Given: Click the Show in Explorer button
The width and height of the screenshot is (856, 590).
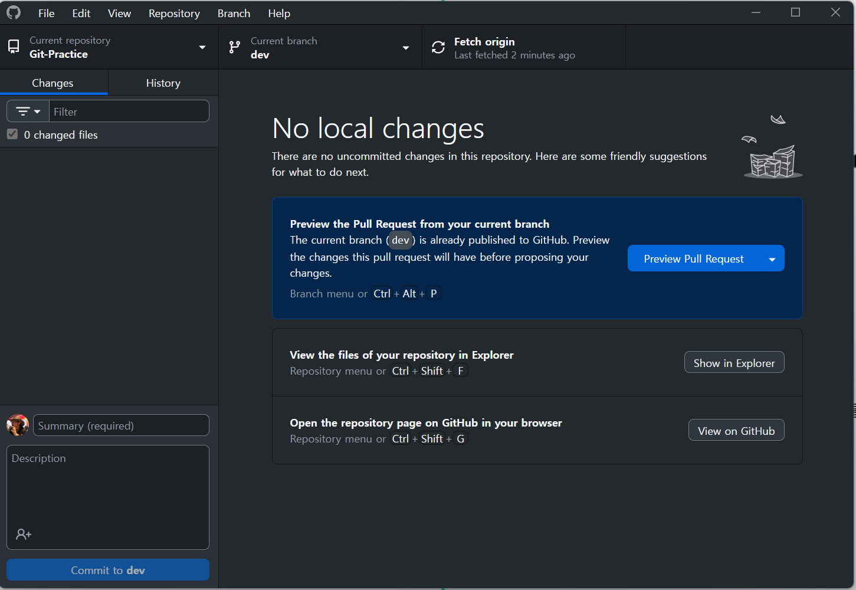Looking at the screenshot, I should coord(734,363).
